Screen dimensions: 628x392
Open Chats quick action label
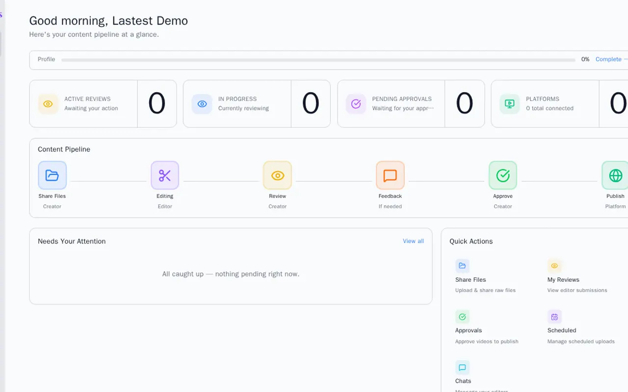(463, 381)
